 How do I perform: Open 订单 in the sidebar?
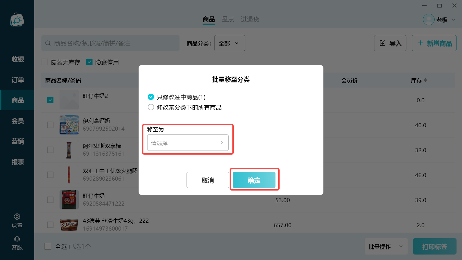pos(17,80)
